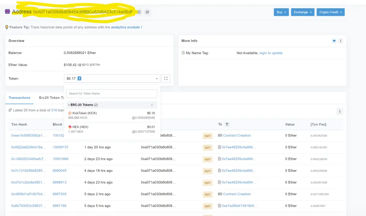The image size is (366, 216).
Task: Click the sort icon beside Latest 25
Action: [x=10, y=110]
